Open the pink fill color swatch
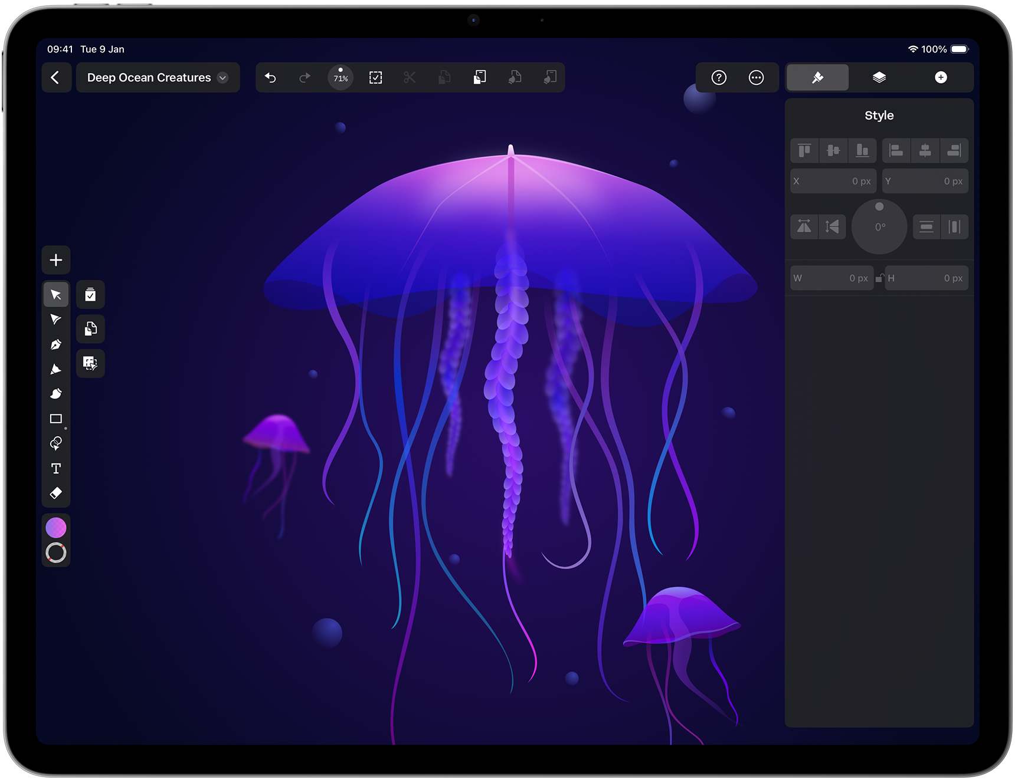Image resolution: width=1015 pixels, height=783 pixels. [56, 527]
